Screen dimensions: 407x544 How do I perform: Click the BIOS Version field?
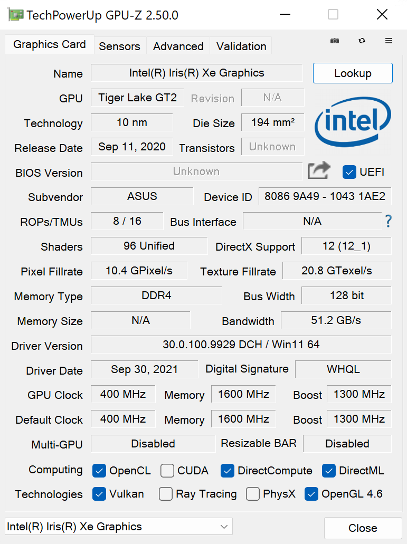tap(196, 171)
